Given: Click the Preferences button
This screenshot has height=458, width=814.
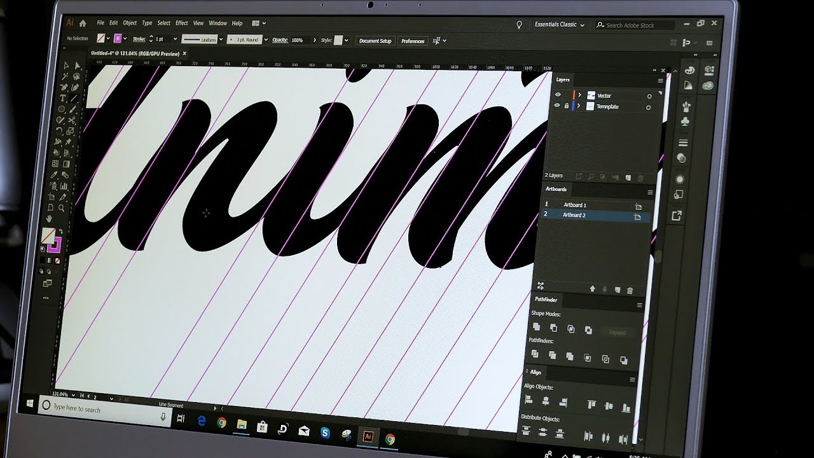Looking at the screenshot, I should (x=413, y=41).
